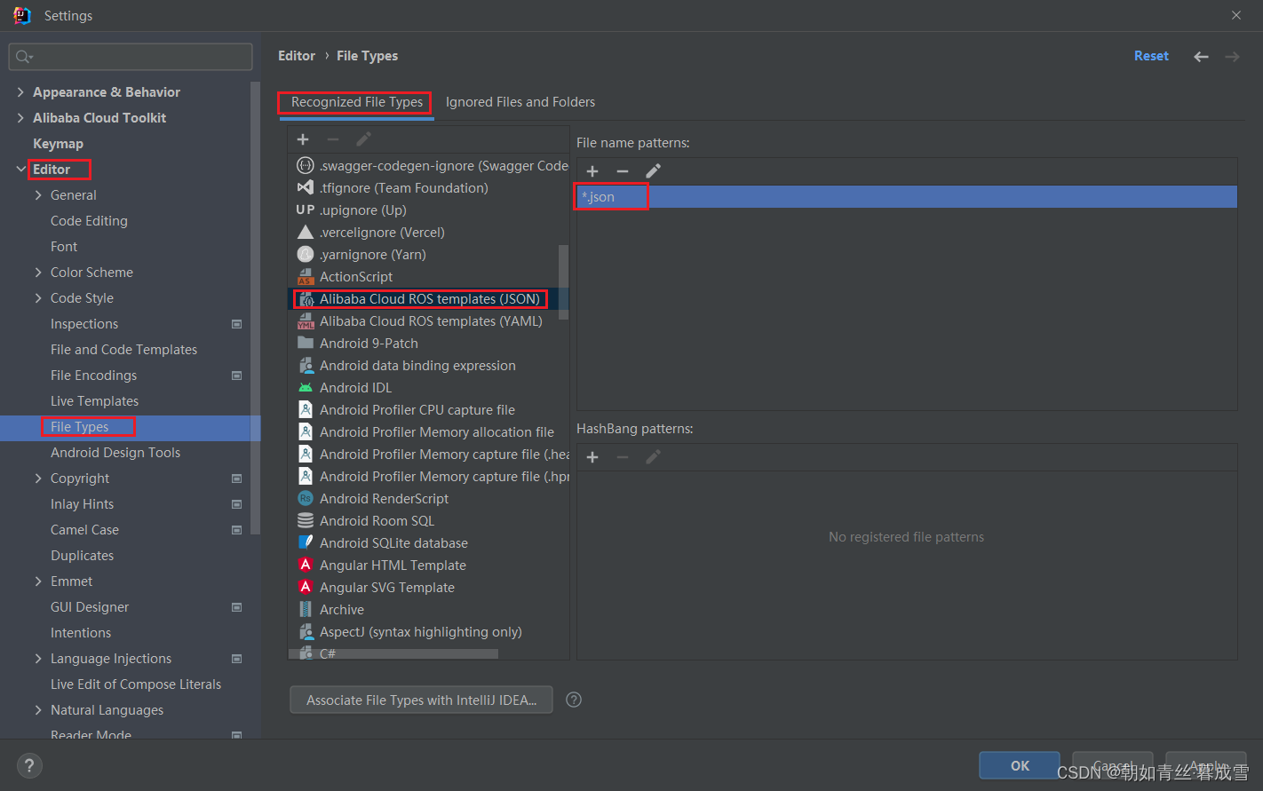Expand the Emmet subsection
This screenshot has width=1263, height=791.
click(38, 581)
